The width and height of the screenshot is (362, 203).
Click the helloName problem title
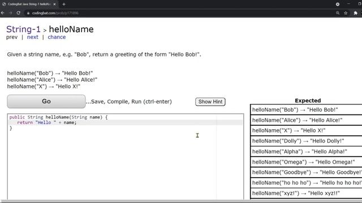pyautogui.click(x=71, y=29)
